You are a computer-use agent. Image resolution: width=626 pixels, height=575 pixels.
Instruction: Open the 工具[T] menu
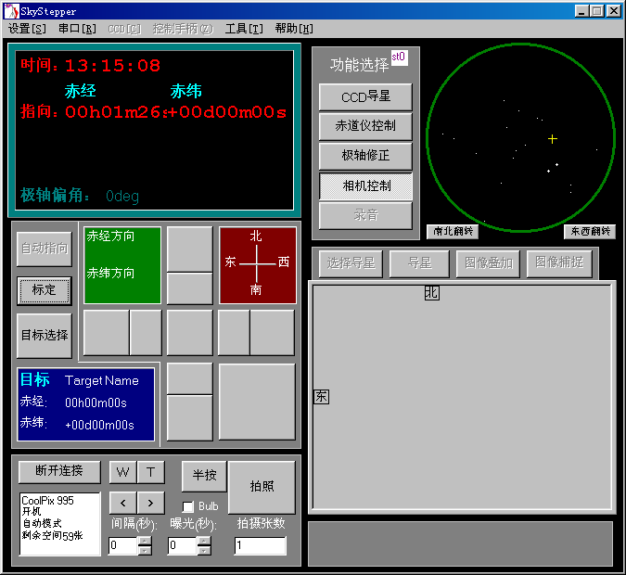pyautogui.click(x=243, y=29)
